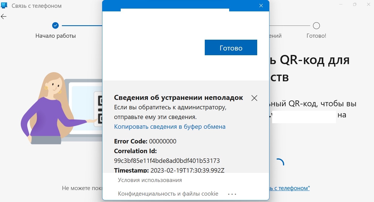Click the Готово button in dialog
Viewport: 374px width, 202px height.
231,48
